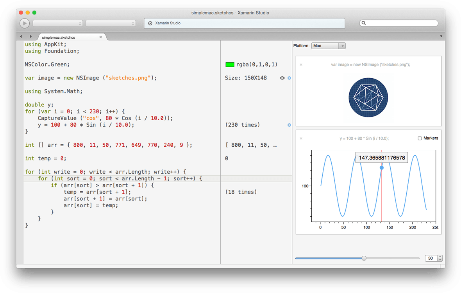
Task: Toggle the eye icon next to Size: 150X148
Action: coord(282,78)
